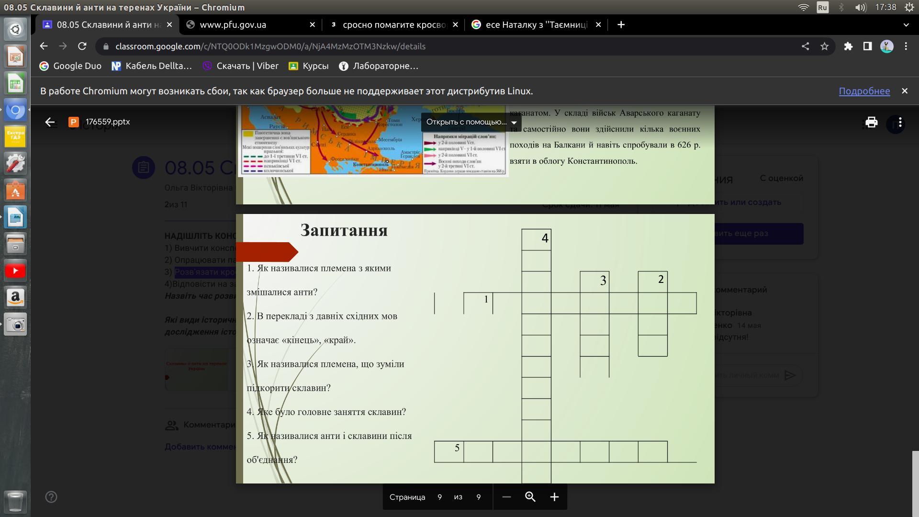The width and height of the screenshot is (919, 517).
Task: Open the Amazon launcher icon
Action: [15, 298]
